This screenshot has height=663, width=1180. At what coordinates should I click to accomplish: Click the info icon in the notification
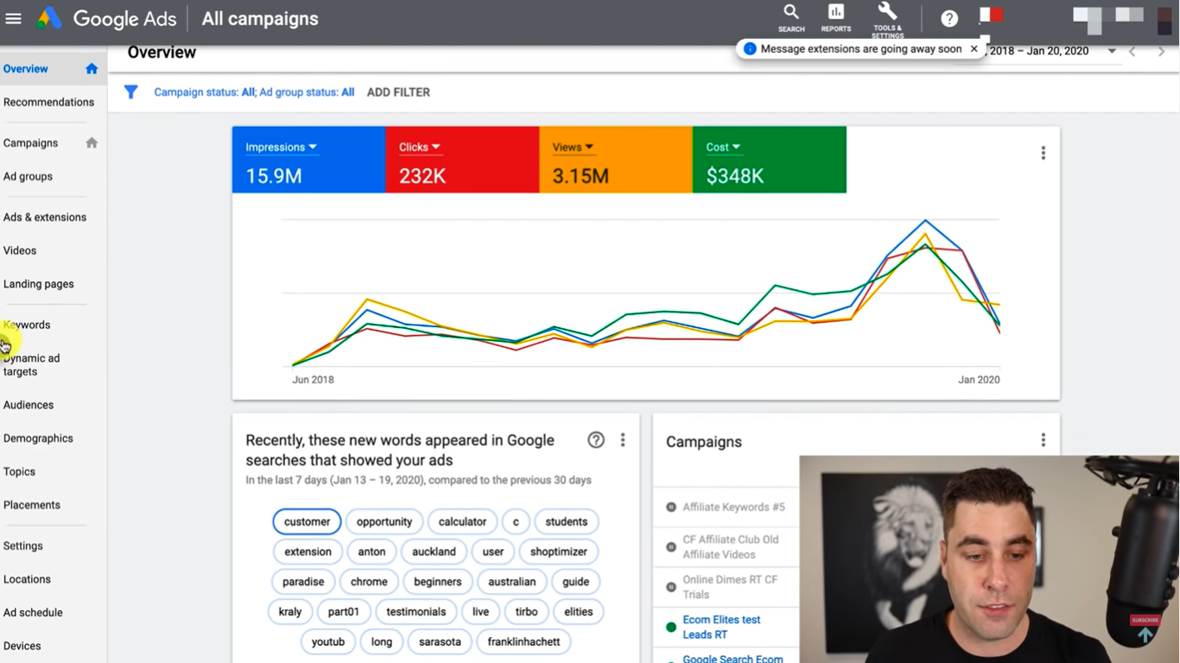pyautogui.click(x=750, y=49)
